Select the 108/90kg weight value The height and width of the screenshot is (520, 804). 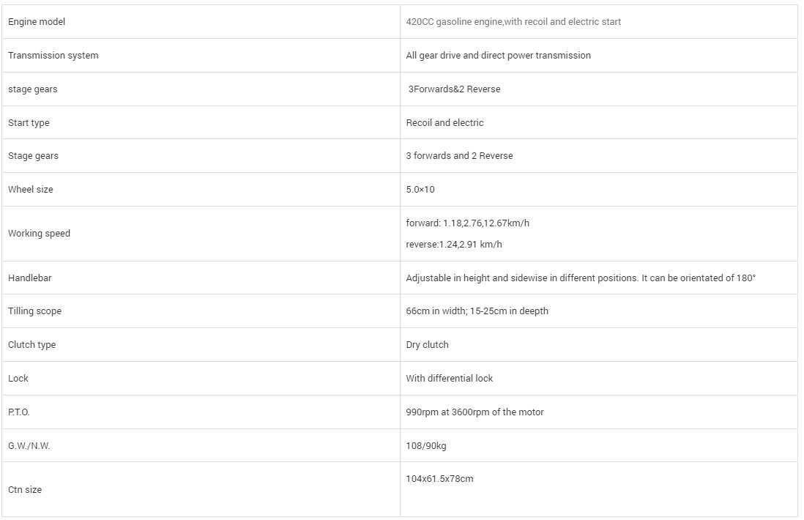(425, 446)
